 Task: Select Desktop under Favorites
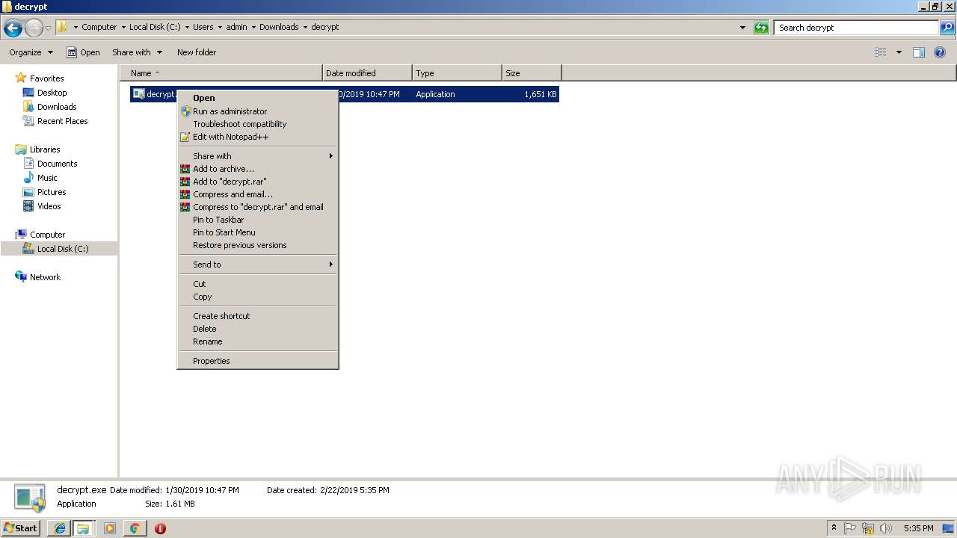click(52, 93)
